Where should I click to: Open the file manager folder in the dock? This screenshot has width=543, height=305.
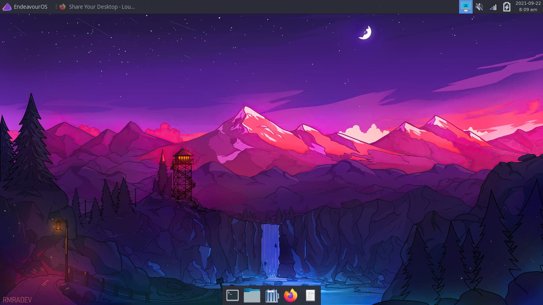pyautogui.click(x=252, y=295)
